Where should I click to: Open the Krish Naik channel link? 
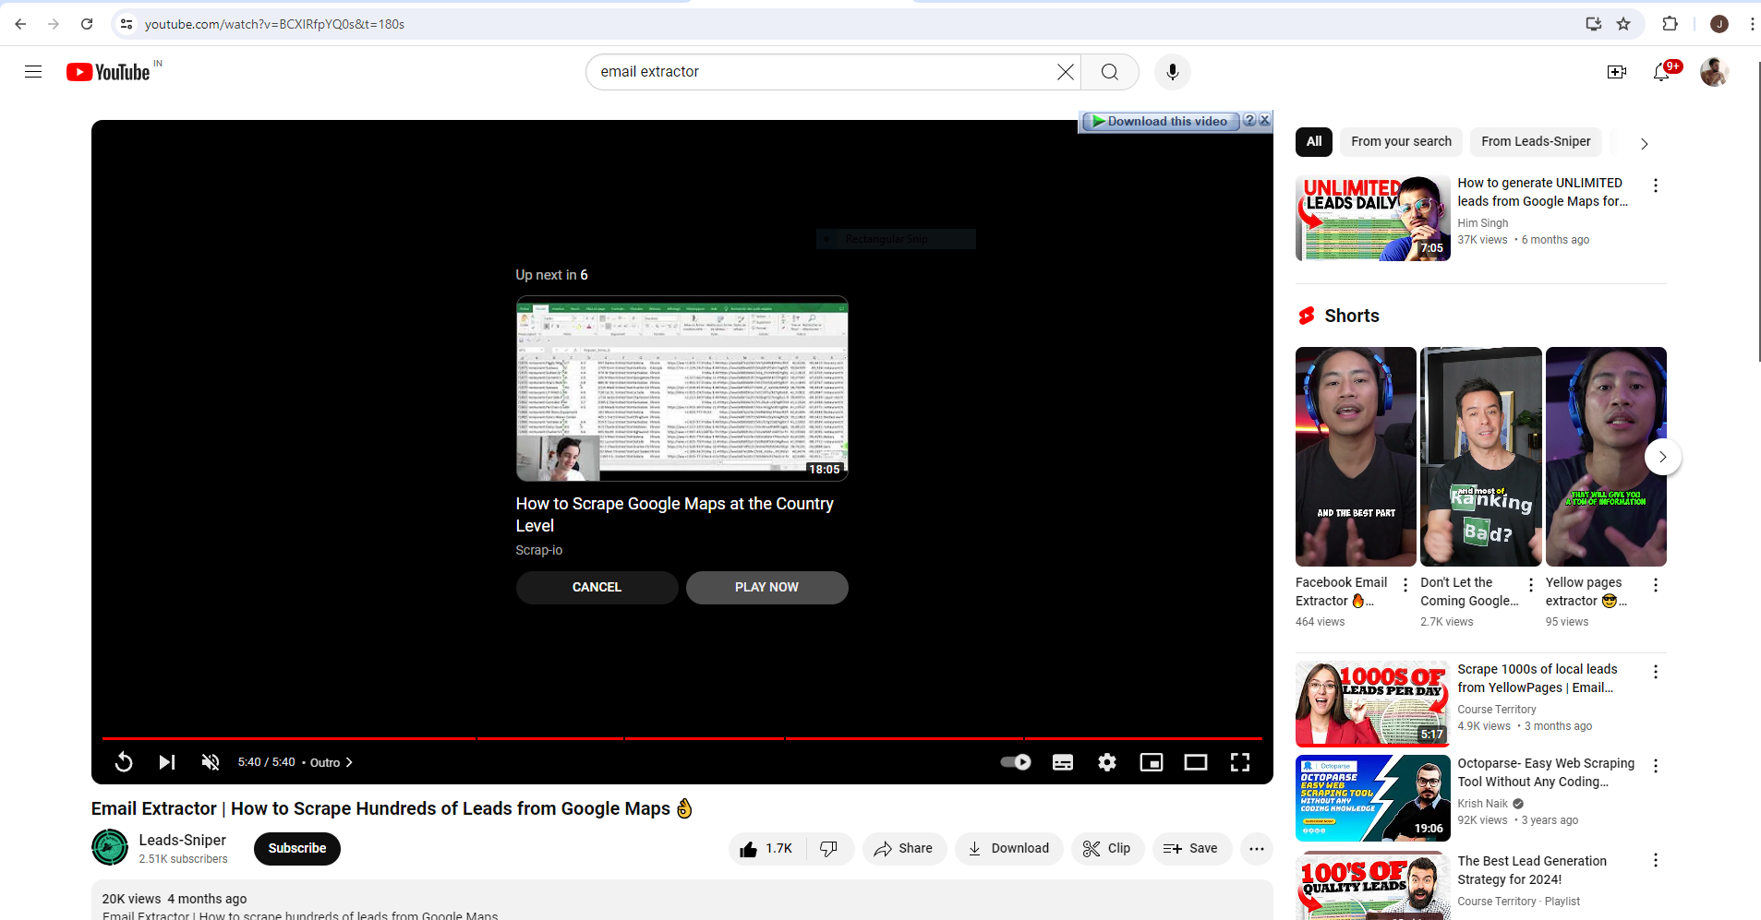pos(1482,804)
